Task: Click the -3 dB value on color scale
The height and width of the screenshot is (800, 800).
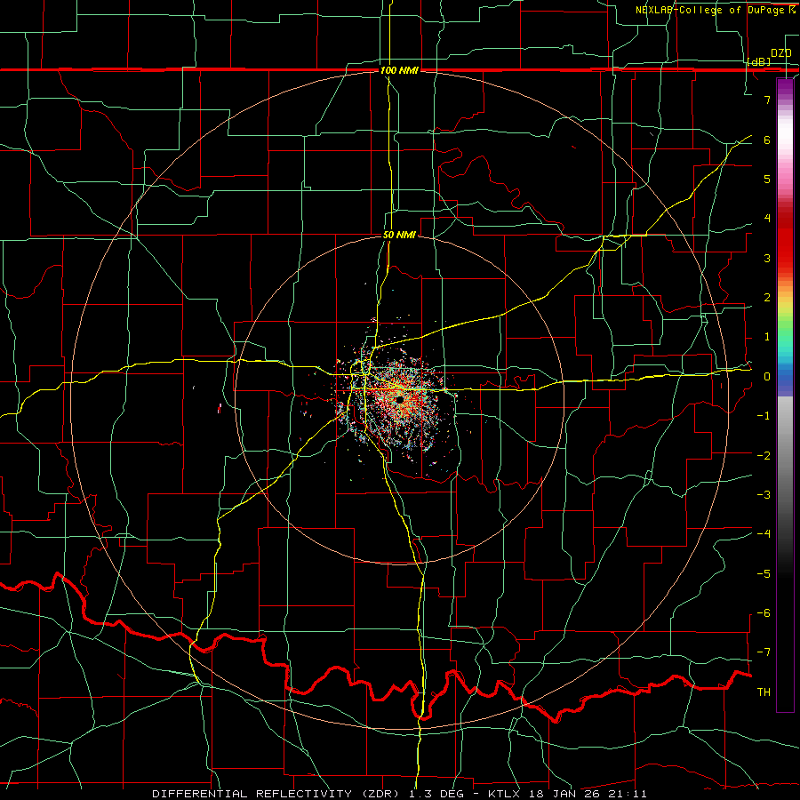Action: [764, 495]
